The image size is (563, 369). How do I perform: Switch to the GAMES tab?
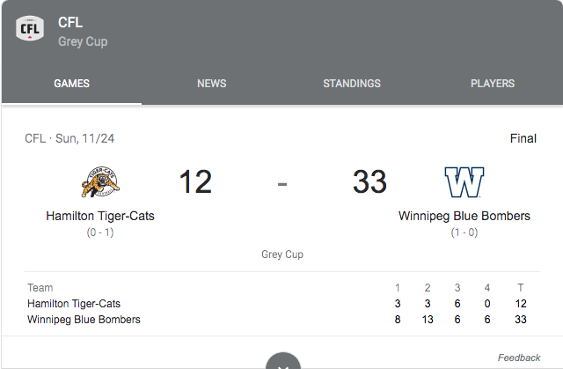pyautogui.click(x=71, y=84)
